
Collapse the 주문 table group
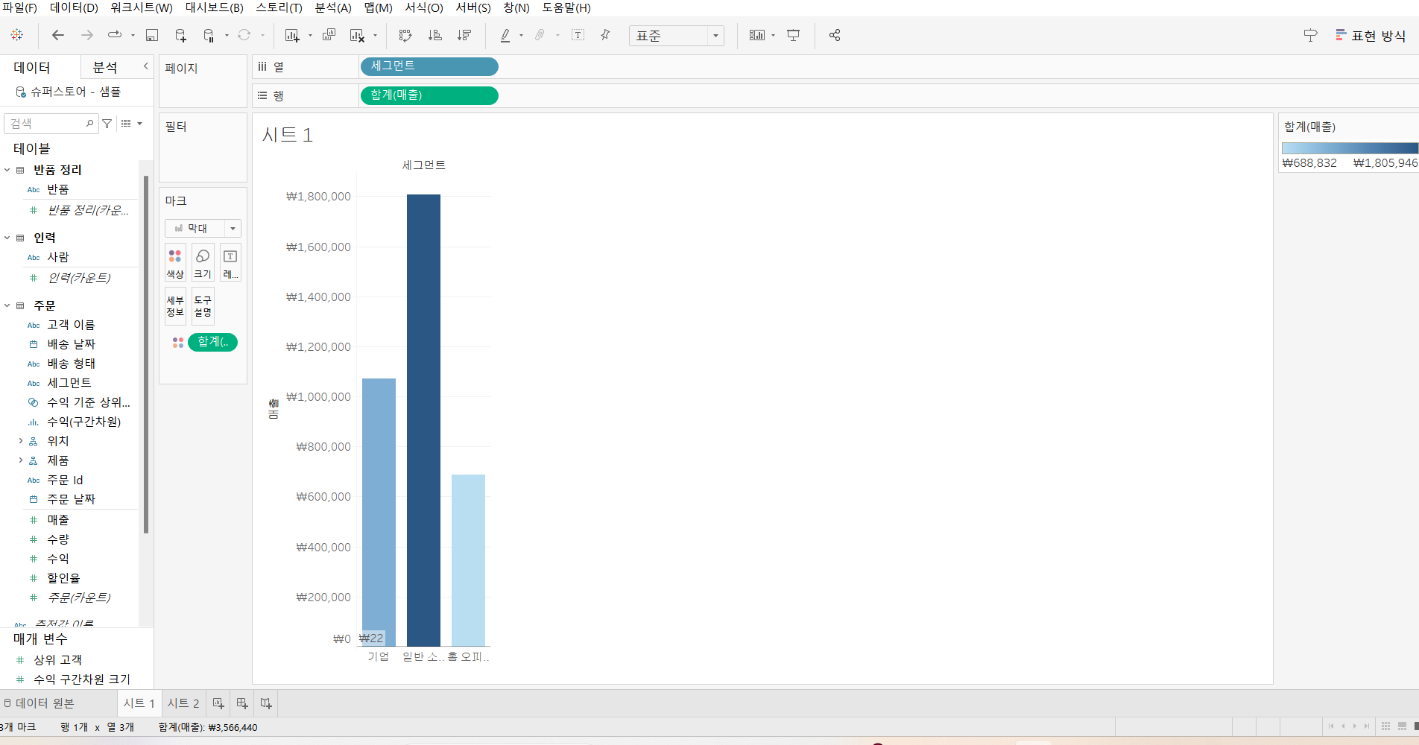coord(7,305)
